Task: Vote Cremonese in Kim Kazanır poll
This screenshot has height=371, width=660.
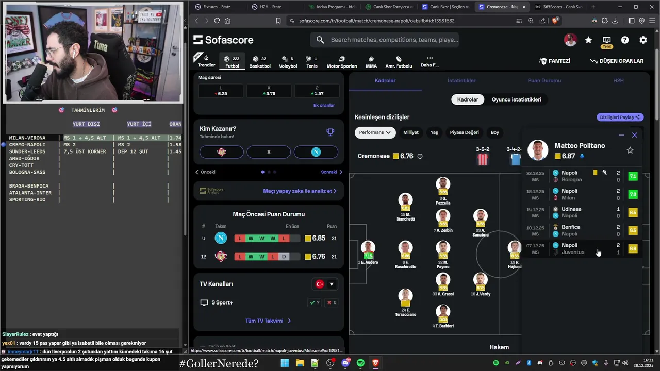Action: (x=222, y=152)
